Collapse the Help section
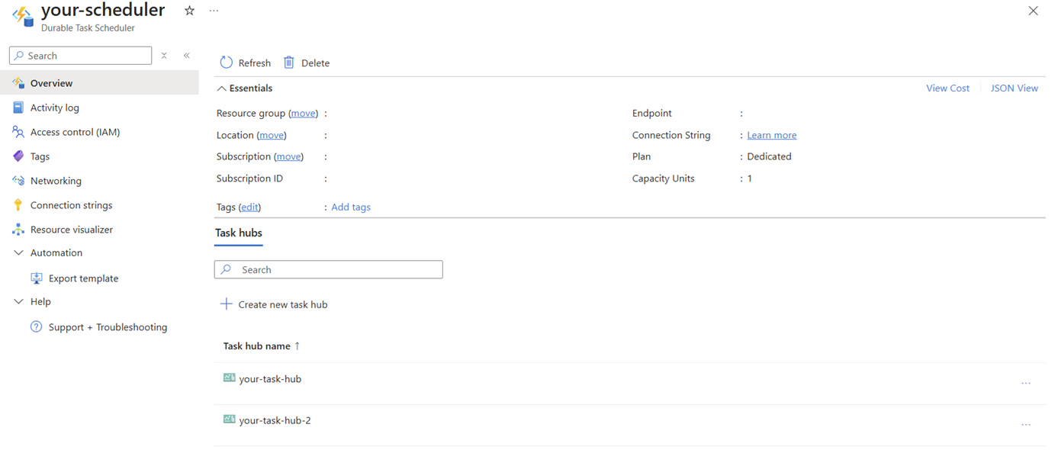Viewport: 1058px width, 450px height. pyautogui.click(x=18, y=301)
